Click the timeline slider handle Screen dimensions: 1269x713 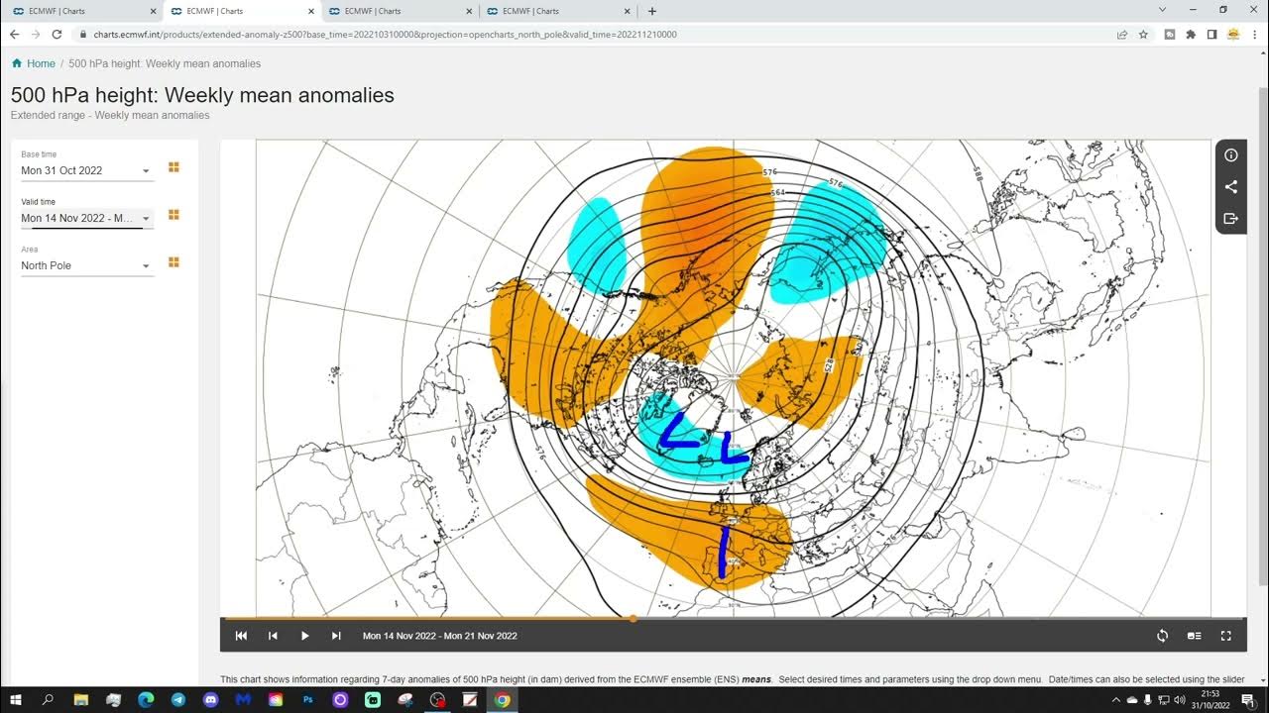pos(634,619)
